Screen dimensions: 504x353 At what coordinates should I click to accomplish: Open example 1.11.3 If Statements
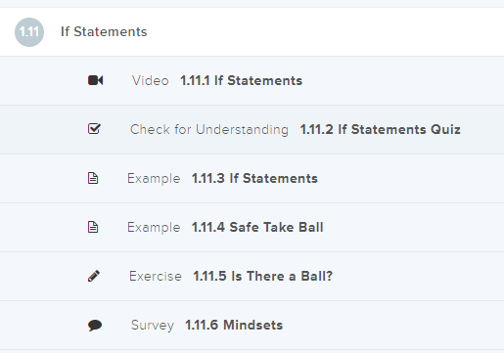[x=254, y=178]
